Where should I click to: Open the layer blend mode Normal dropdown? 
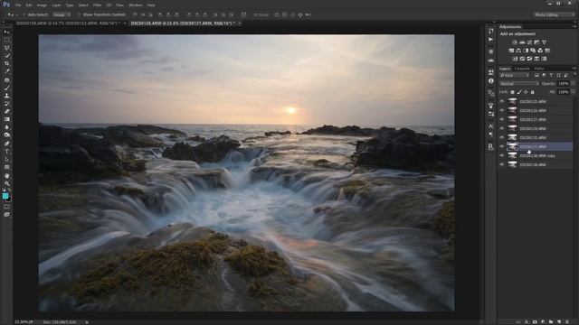(518, 84)
